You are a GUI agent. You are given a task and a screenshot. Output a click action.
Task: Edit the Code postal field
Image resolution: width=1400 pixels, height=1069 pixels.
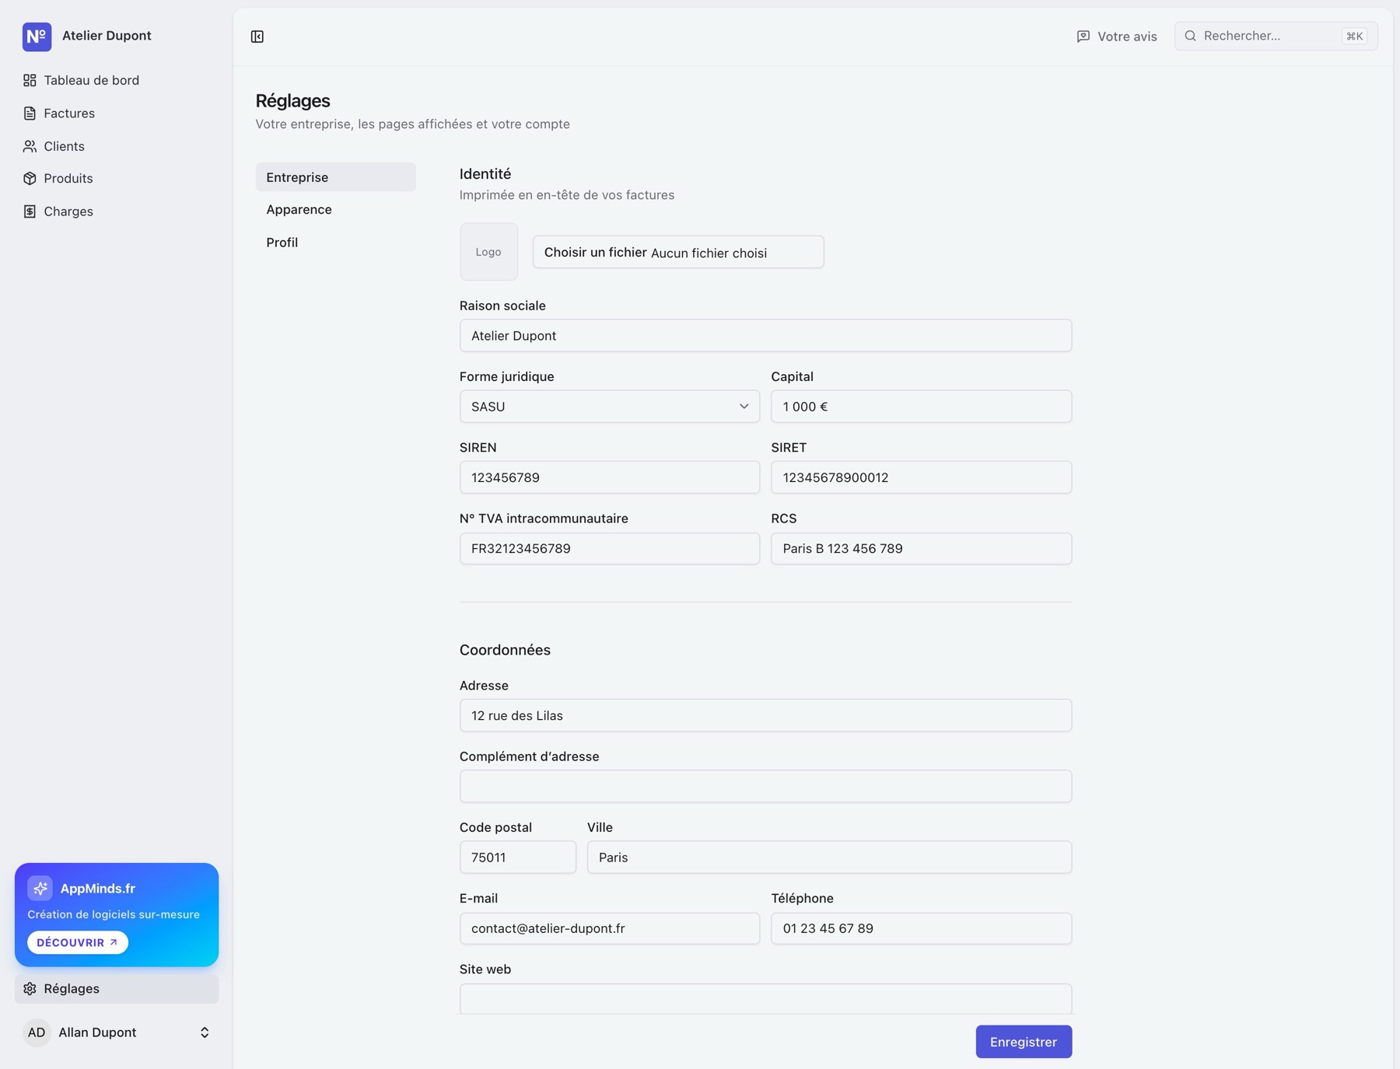[x=518, y=858]
